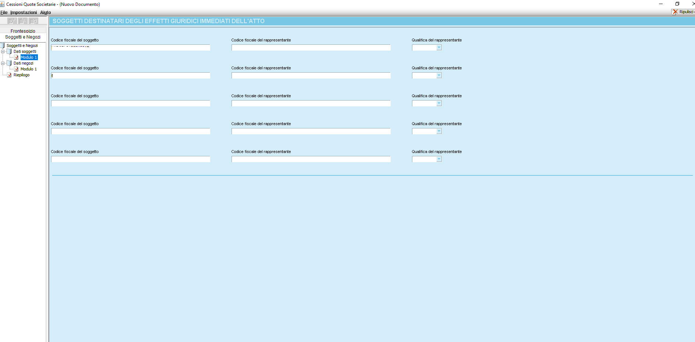Open fourth row Qualifica del rappresentante dropdown
This screenshot has height=342, width=695.
(x=427, y=131)
